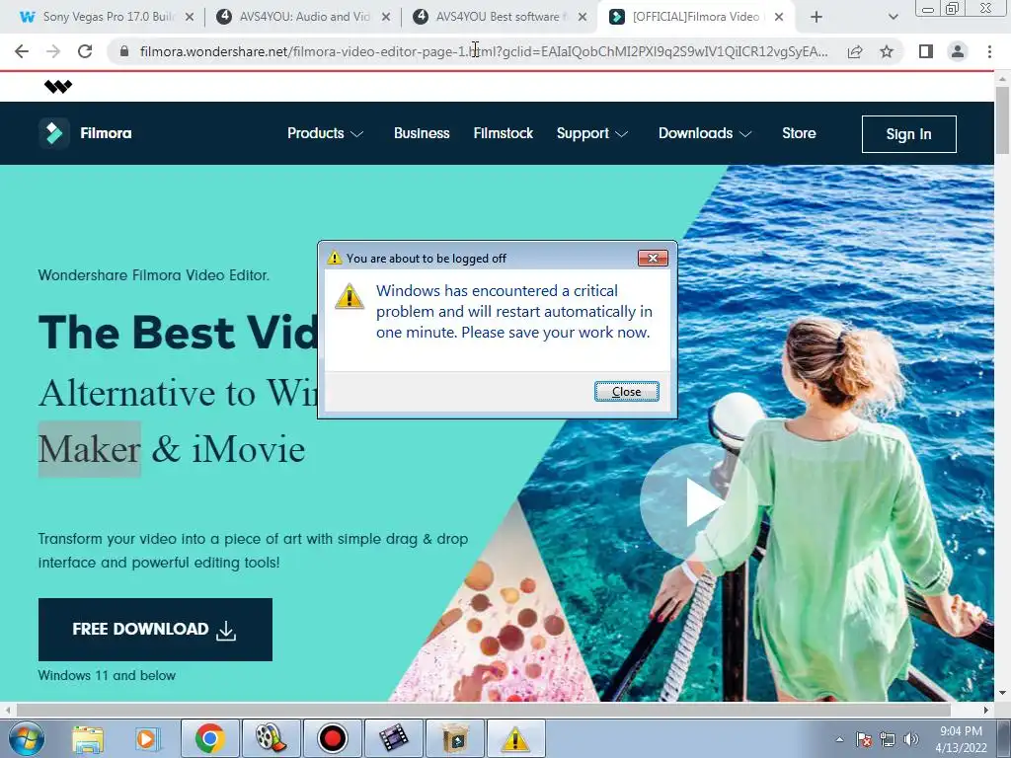
Task: Click the address bar URL
Action: click(484, 51)
